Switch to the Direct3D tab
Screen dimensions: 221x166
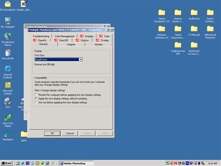[x=61, y=40]
